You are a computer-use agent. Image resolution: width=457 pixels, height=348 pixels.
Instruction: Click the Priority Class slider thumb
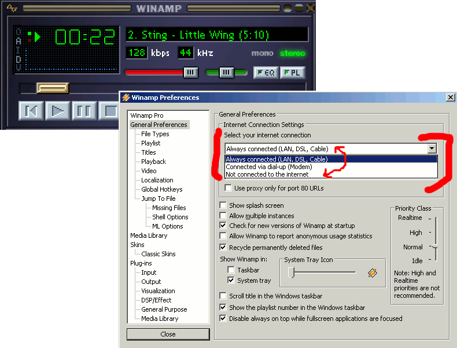click(x=434, y=246)
